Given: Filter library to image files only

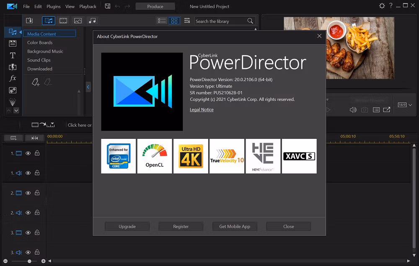Looking at the screenshot, I should point(78,20).
